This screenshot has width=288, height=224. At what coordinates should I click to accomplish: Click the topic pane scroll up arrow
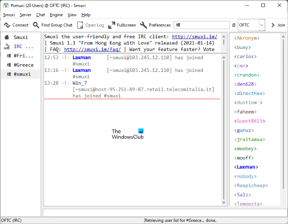click(x=224, y=37)
